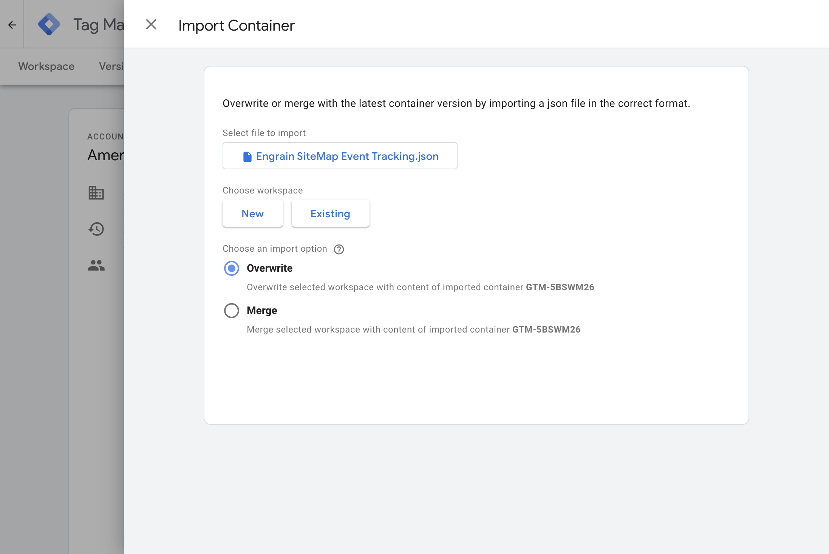Viewport: 829px width, 554px height.
Task: Click Merge description with GTM-5BSWM26
Action: pyautogui.click(x=414, y=330)
